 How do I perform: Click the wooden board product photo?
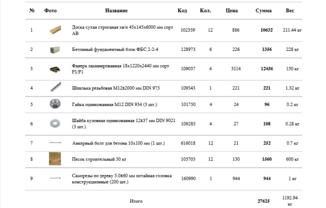[55, 30]
